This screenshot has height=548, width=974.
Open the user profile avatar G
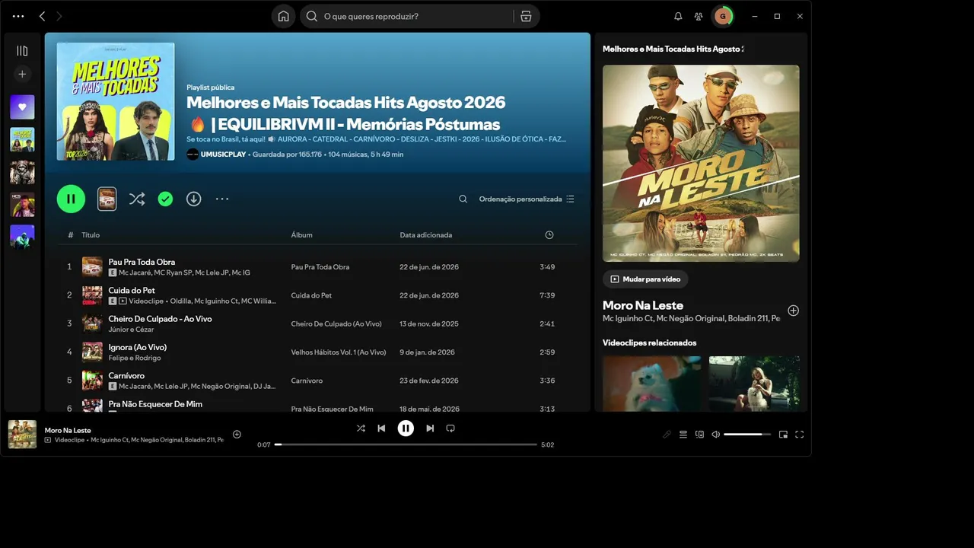tap(722, 16)
